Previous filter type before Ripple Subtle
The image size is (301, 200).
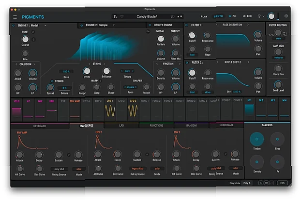tap(217, 62)
